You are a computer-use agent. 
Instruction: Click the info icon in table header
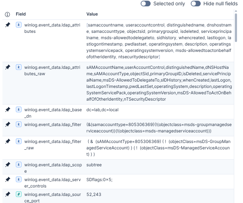pyautogui.click(x=7, y=14)
